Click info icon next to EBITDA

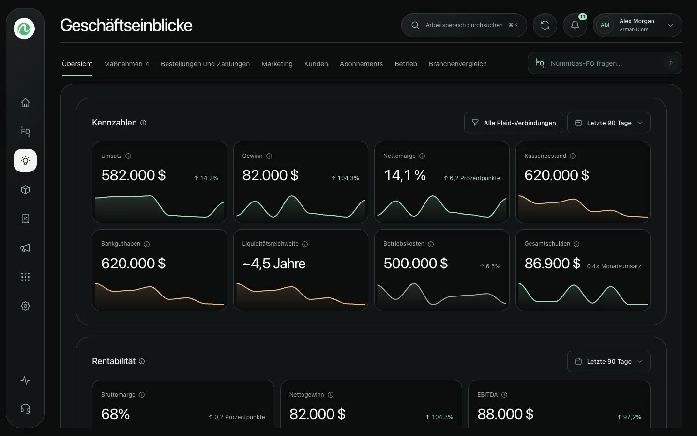[x=504, y=395]
